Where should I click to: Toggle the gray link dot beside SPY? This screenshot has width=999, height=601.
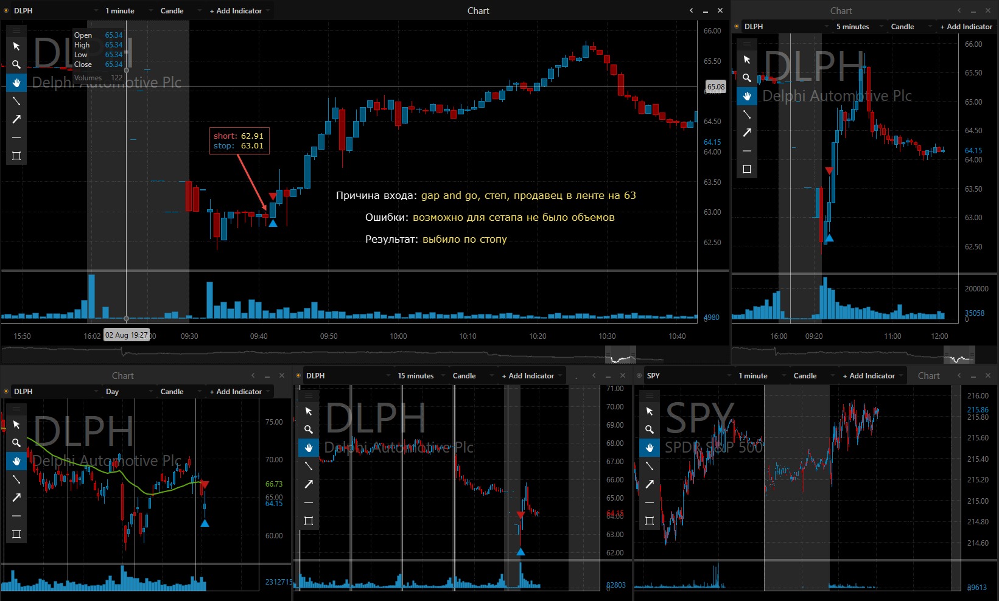(639, 376)
